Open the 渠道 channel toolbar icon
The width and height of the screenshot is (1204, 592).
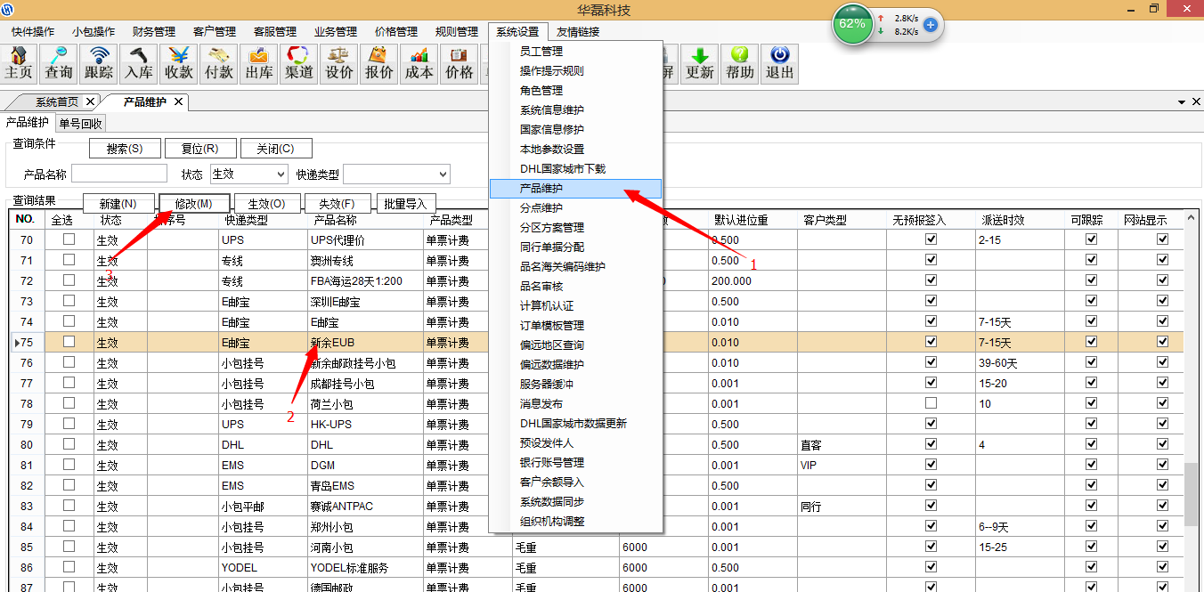299,63
